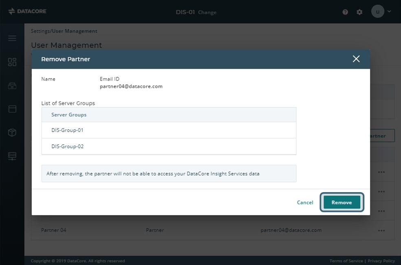Screen dimensions: 401x265
Task: Open the storage tray icon in sidebar
Action: (x=12, y=85)
